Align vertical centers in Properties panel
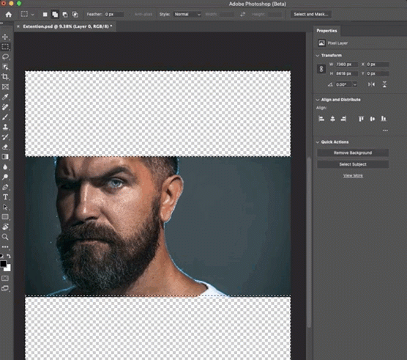 373,119
